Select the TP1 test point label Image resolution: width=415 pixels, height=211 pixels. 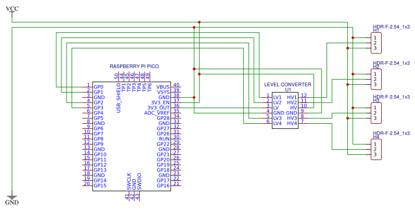coord(124,87)
